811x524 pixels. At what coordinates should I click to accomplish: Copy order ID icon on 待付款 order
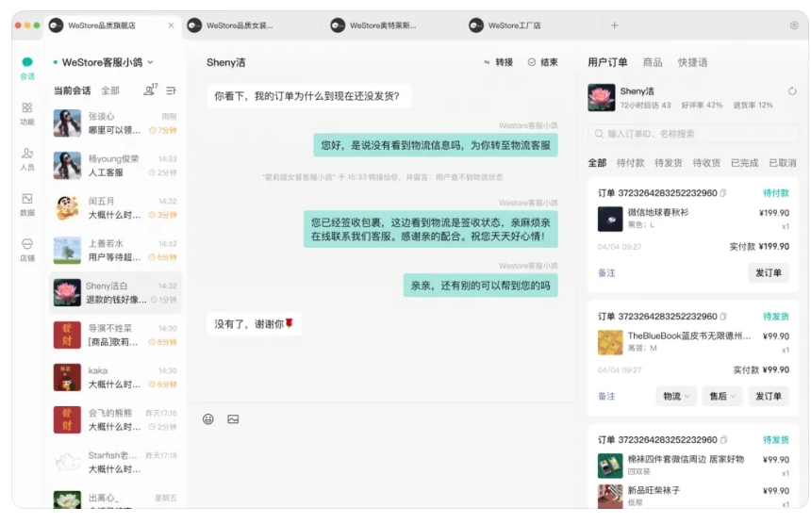pos(723,193)
